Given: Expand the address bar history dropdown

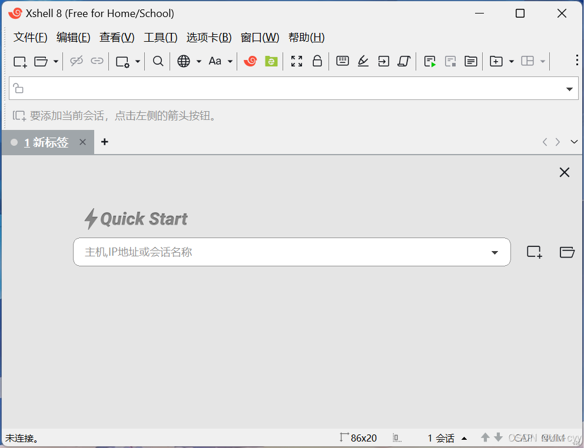Looking at the screenshot, I should coord(569,89).
